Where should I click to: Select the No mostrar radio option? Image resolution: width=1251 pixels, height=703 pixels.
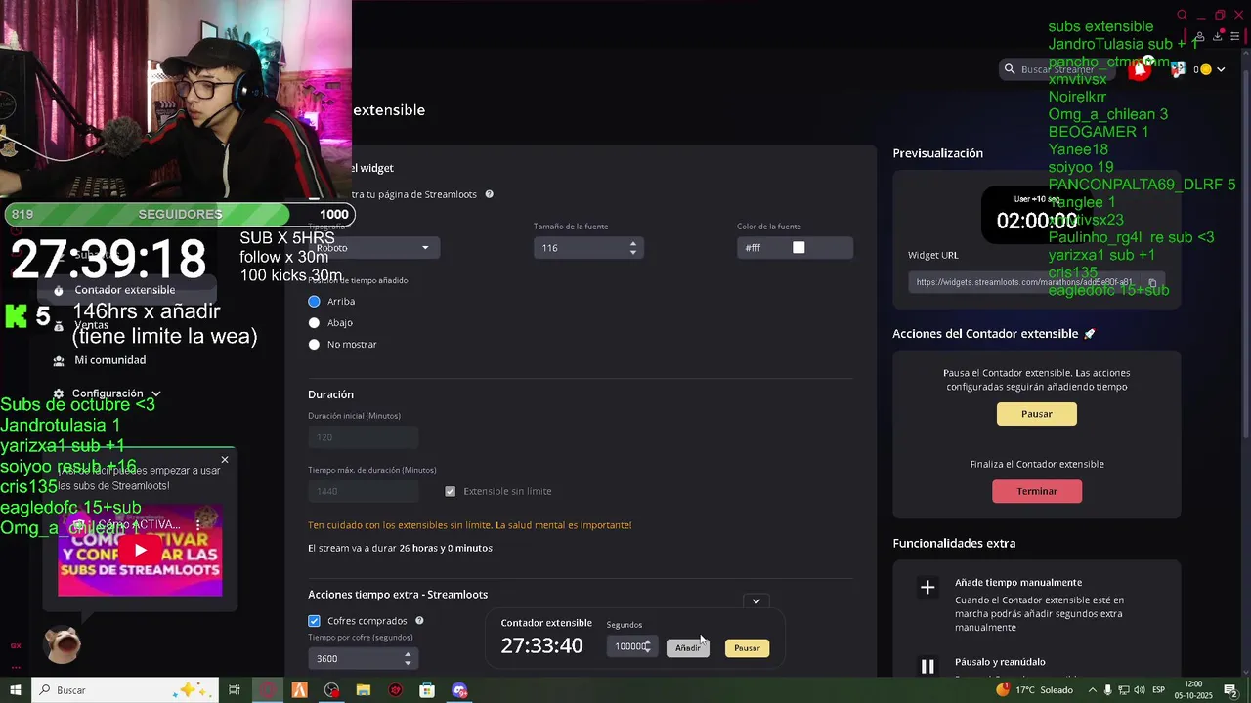coord(314,345)
